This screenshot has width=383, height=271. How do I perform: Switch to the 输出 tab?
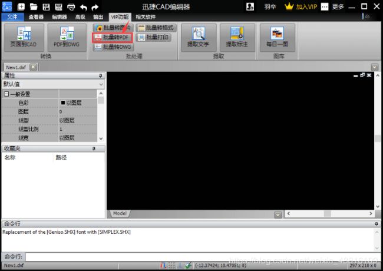tap(98, 17)
